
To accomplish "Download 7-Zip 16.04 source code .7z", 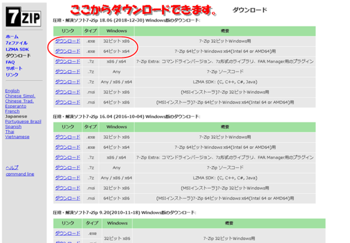I will (68, 168).
